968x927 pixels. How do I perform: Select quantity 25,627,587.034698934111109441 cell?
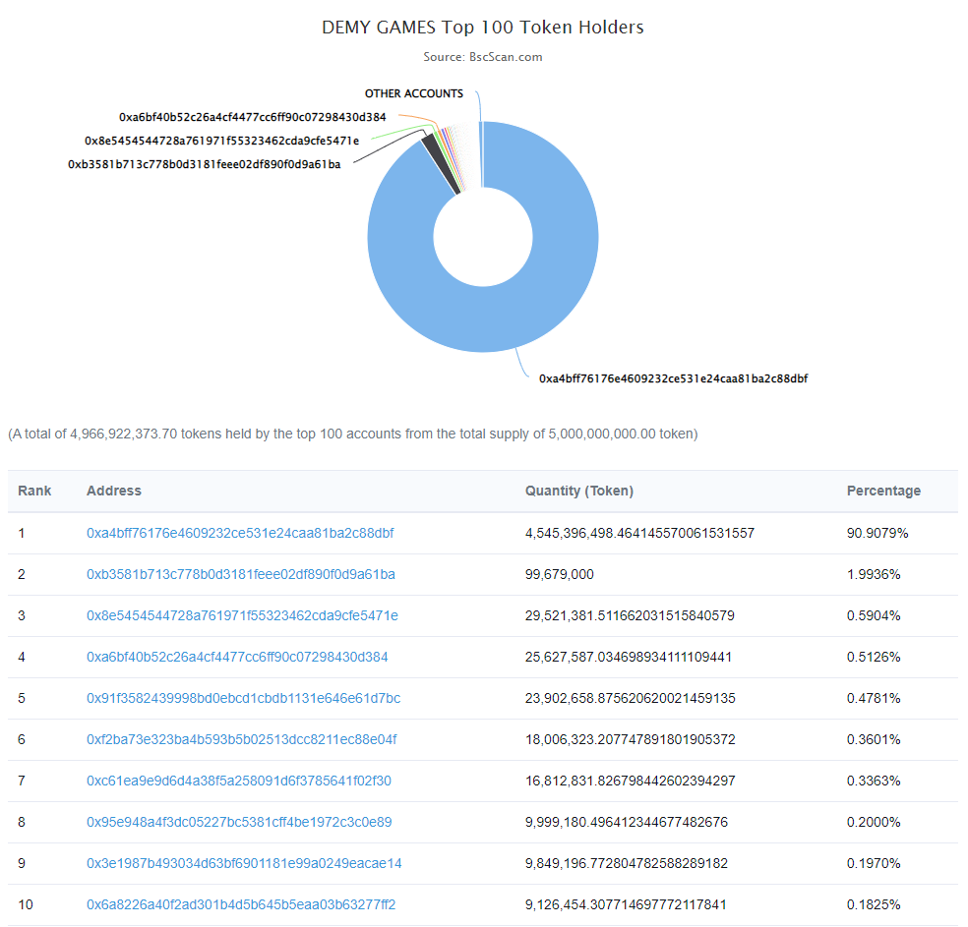(629, 657)
